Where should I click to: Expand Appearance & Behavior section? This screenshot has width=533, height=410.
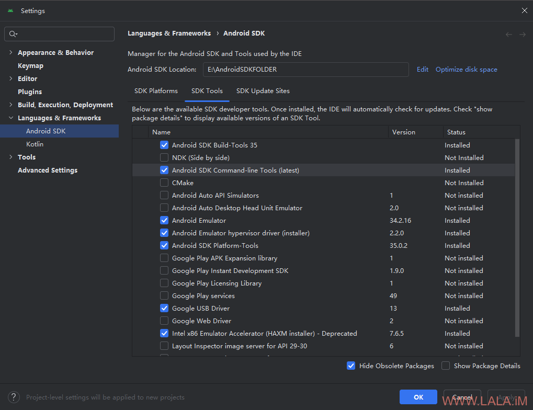coord(11,52)
